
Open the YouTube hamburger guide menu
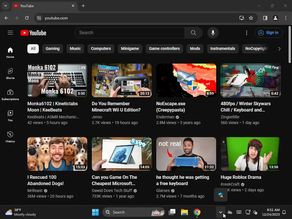click(10, 33)
